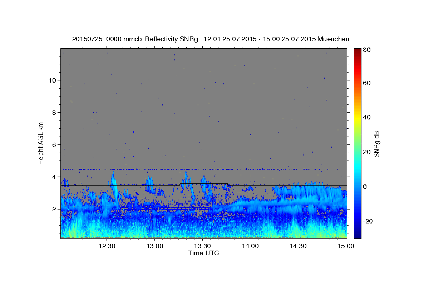Click the 15:00 time tick label

click(x=346, y=246)
